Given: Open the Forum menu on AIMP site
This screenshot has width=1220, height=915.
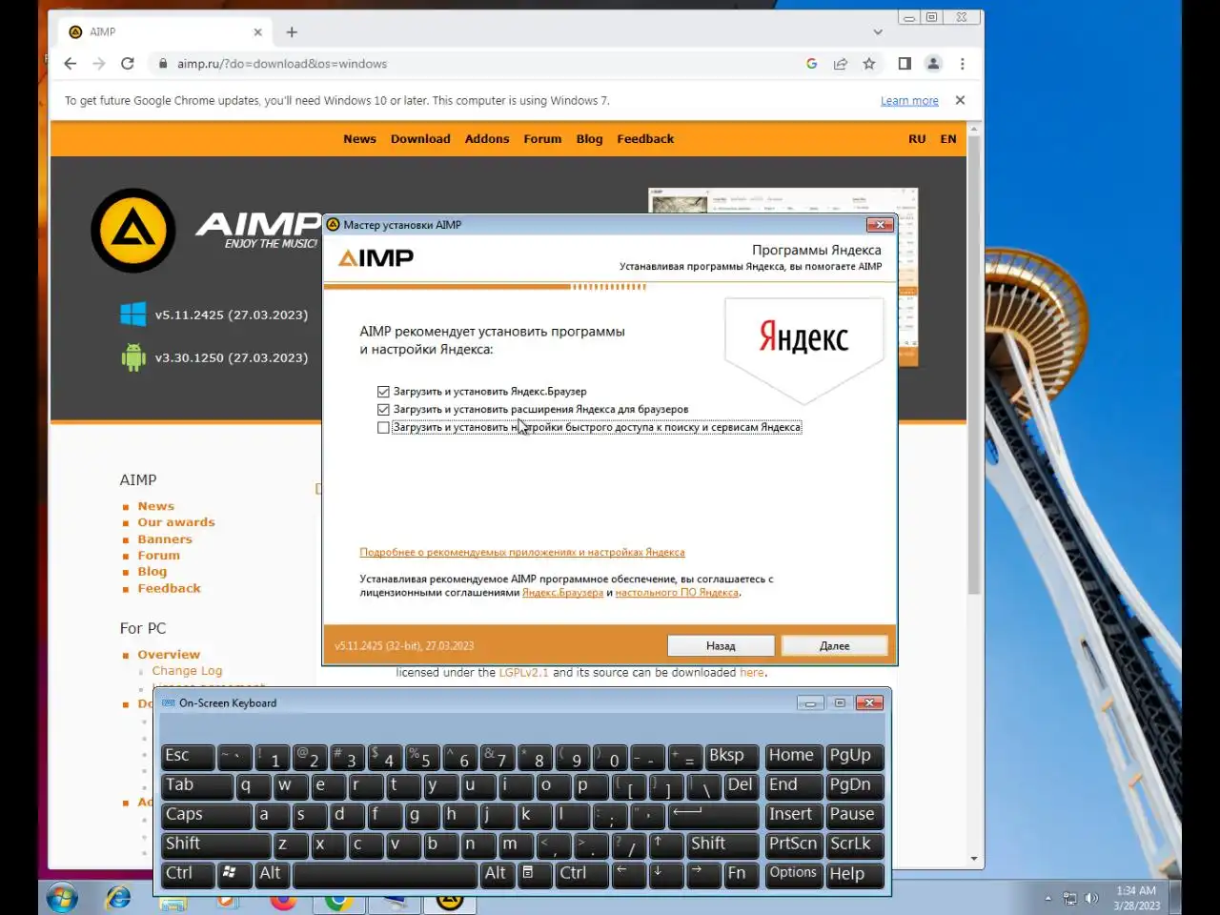Looking at the screenshot, I should click(542, 139).
